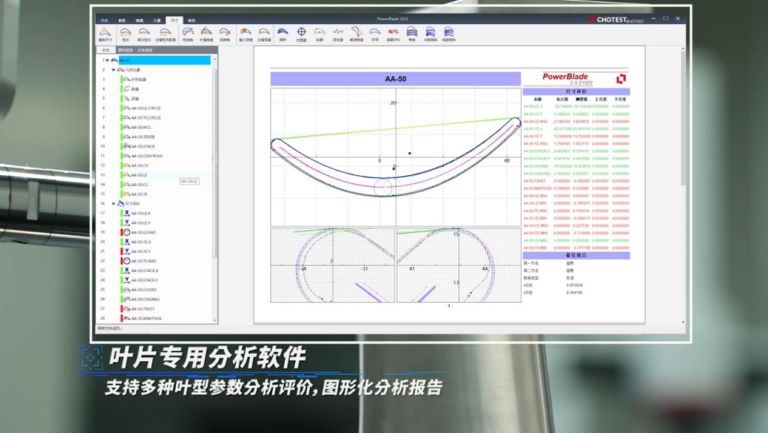This screenshot has width=768, height=433.
Task: Collapse the 尺寸评价 tree section
Action: pyautogui.click(x=113, y=203)
